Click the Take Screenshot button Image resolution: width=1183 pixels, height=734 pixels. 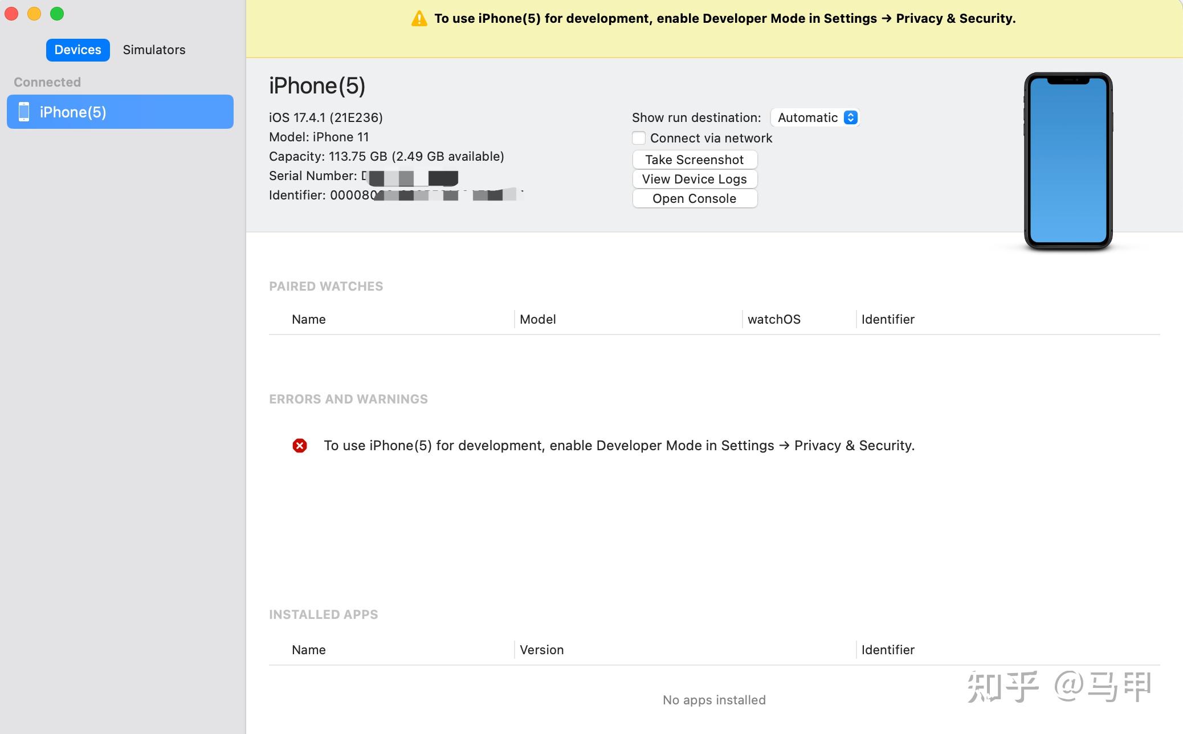(x=695, y=160)
